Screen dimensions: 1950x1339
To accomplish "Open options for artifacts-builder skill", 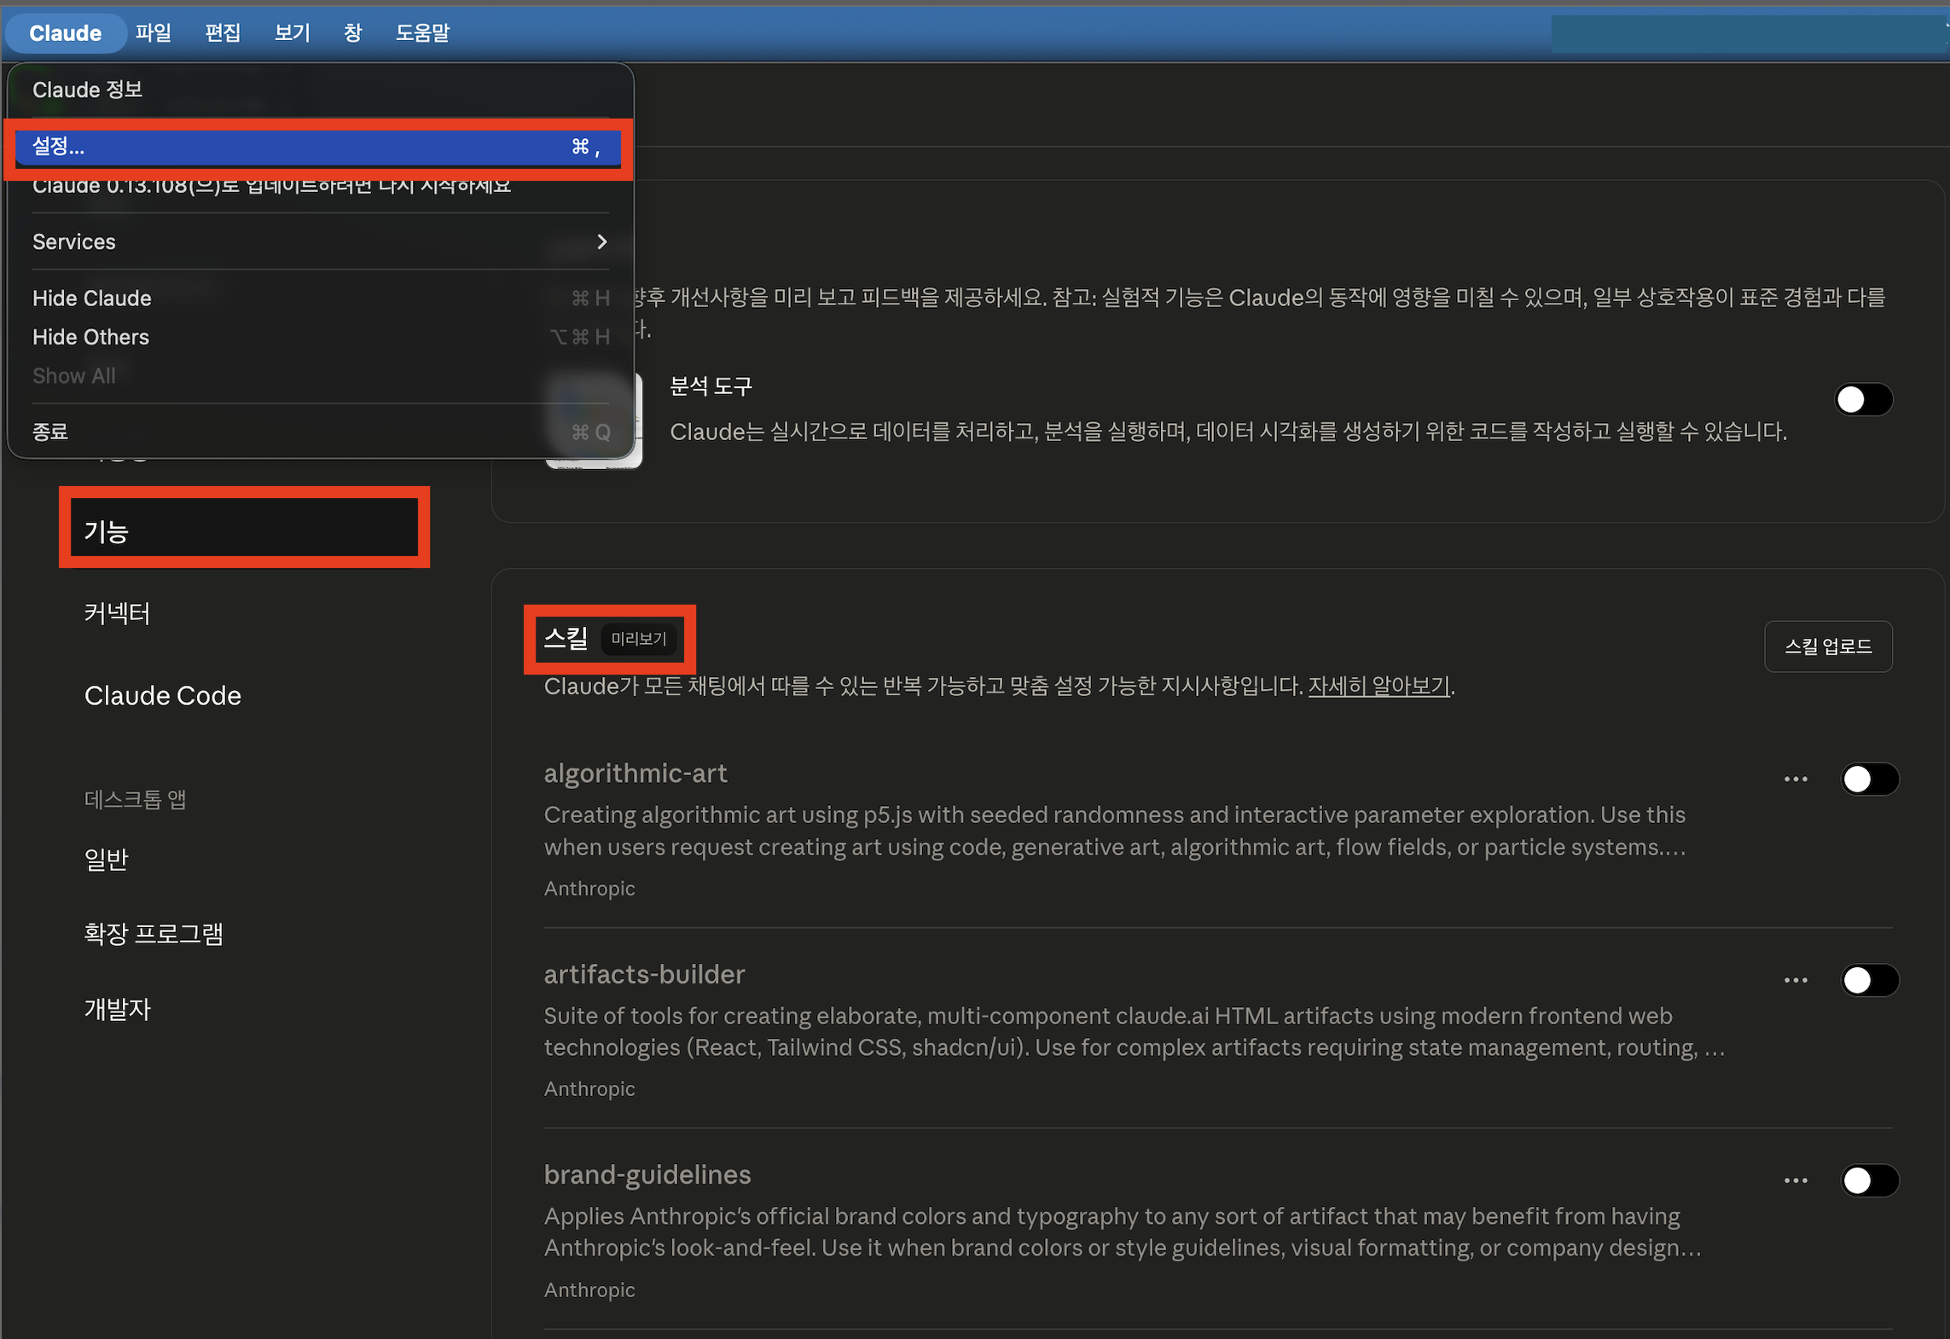I will (1795, 980).
